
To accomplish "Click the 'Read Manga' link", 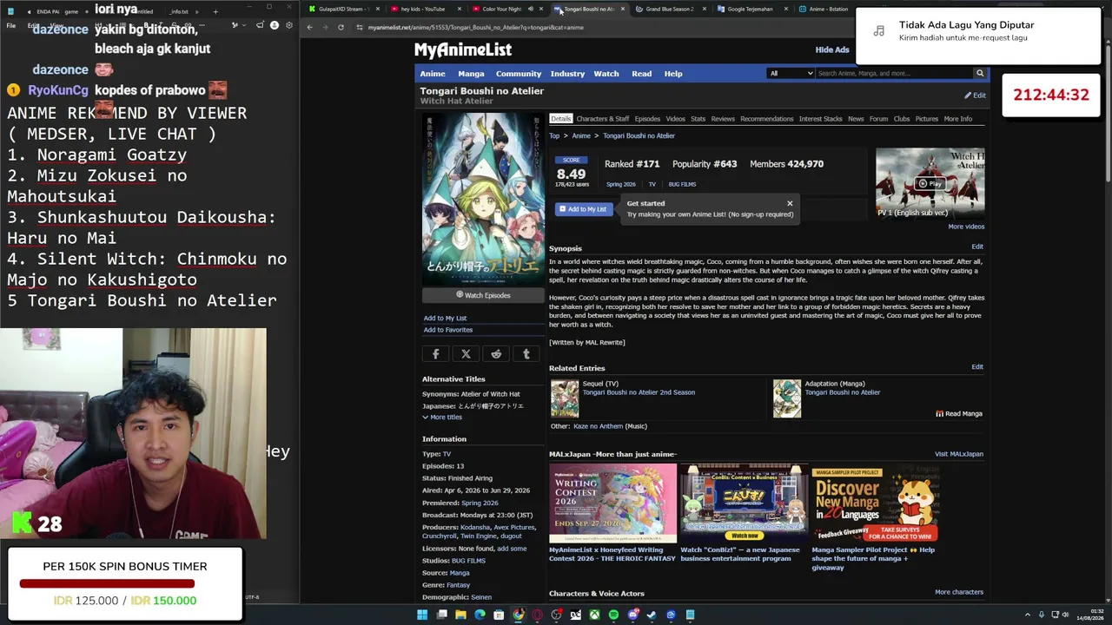I will coord(959,414).
